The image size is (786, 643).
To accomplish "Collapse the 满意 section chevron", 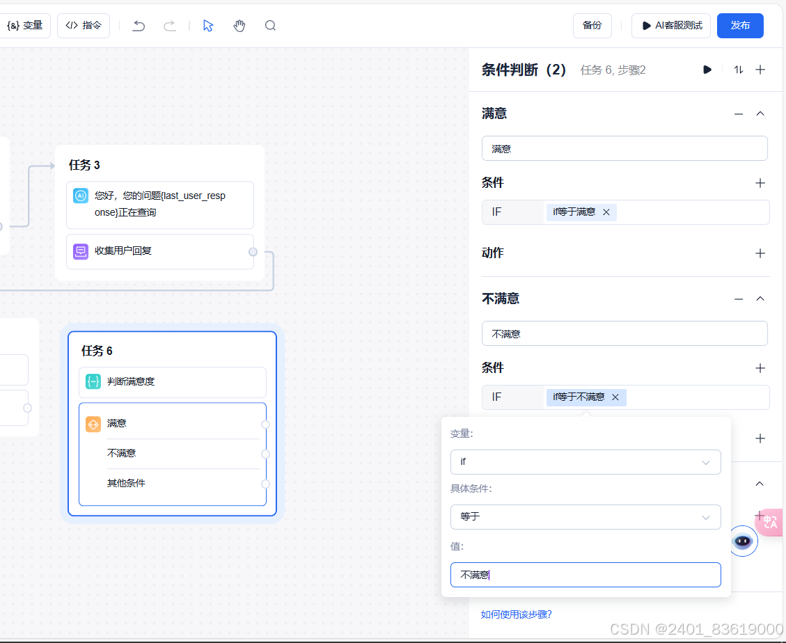I will click(x=760, y=113).
